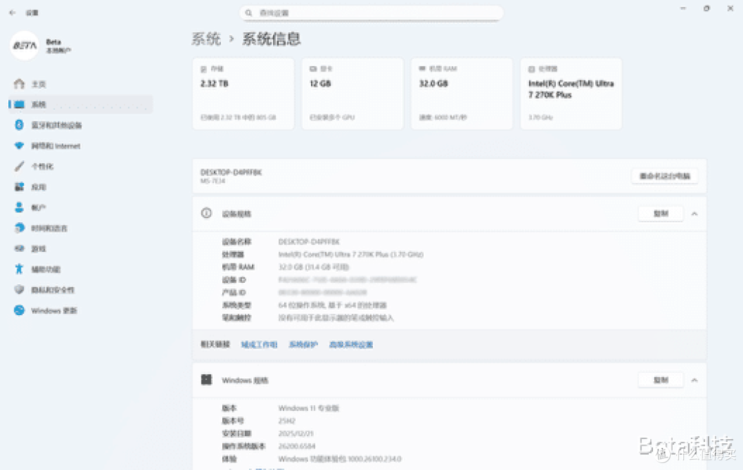Open the 帐户 person icon
Screen dimensions: 743x470
(x=19, y=207)
